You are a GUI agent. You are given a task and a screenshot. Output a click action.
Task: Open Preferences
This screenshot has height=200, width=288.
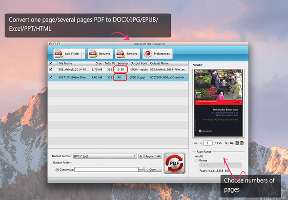[157, 54]
